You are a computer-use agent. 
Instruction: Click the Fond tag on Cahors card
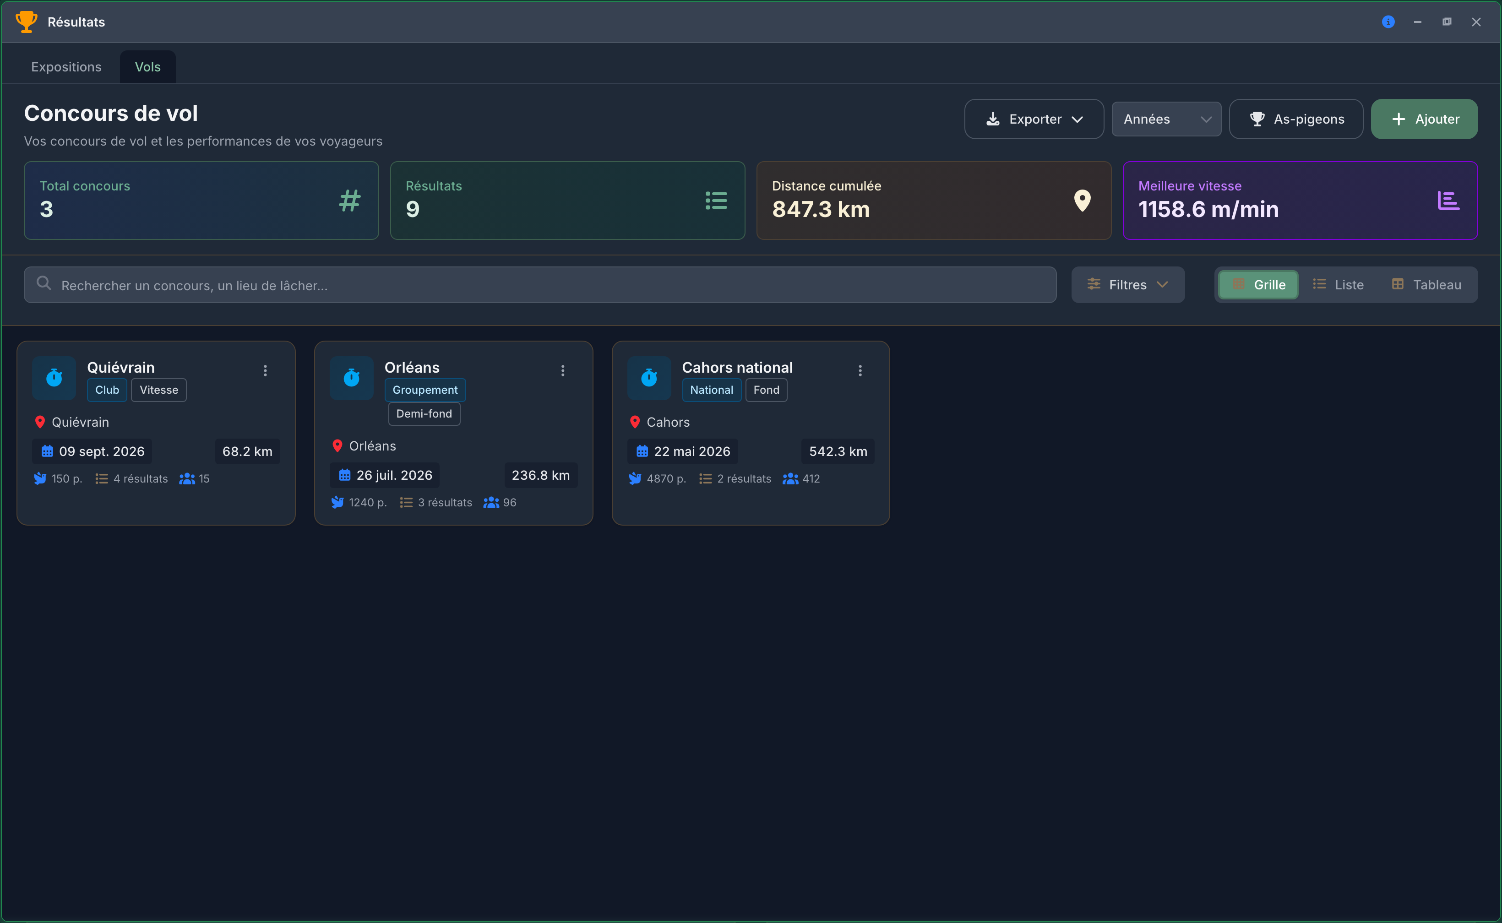pos(766,390)
